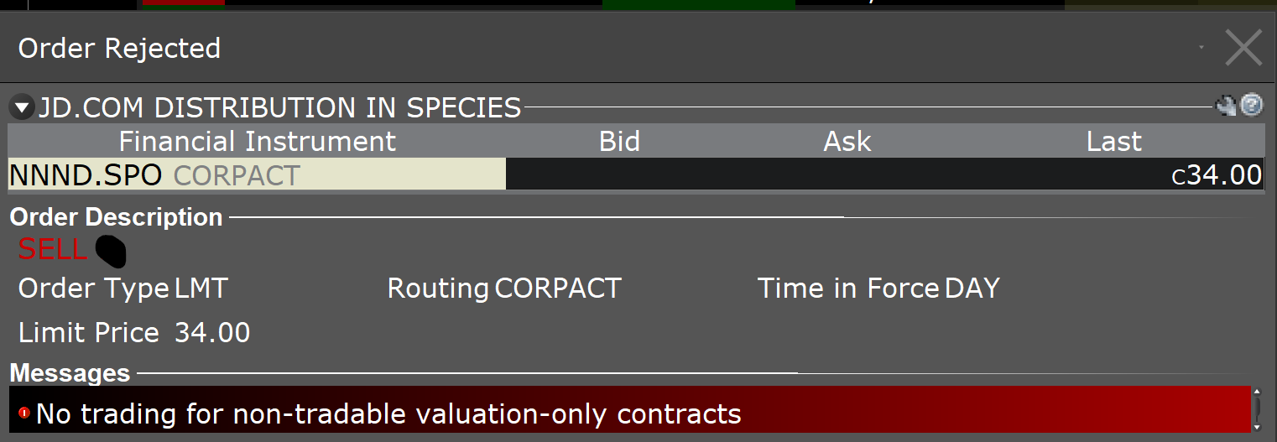The height and width of the screenshot is (442, 1277).
Task: Select the NNND.SPO CORPACT instrument cell
Action: tap(257, 174)
